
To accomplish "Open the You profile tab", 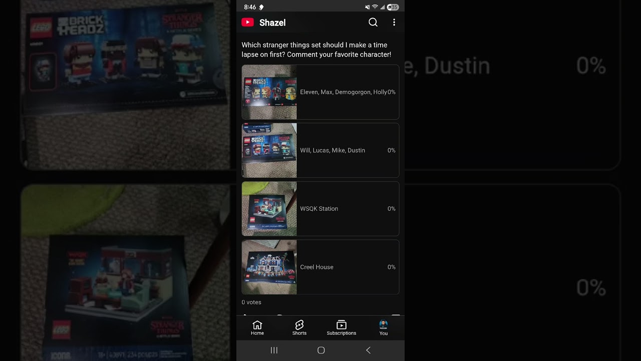I will point(384,328).
